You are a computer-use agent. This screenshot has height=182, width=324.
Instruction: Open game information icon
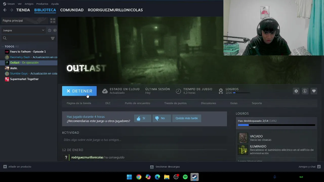click(x=305, y=91)
